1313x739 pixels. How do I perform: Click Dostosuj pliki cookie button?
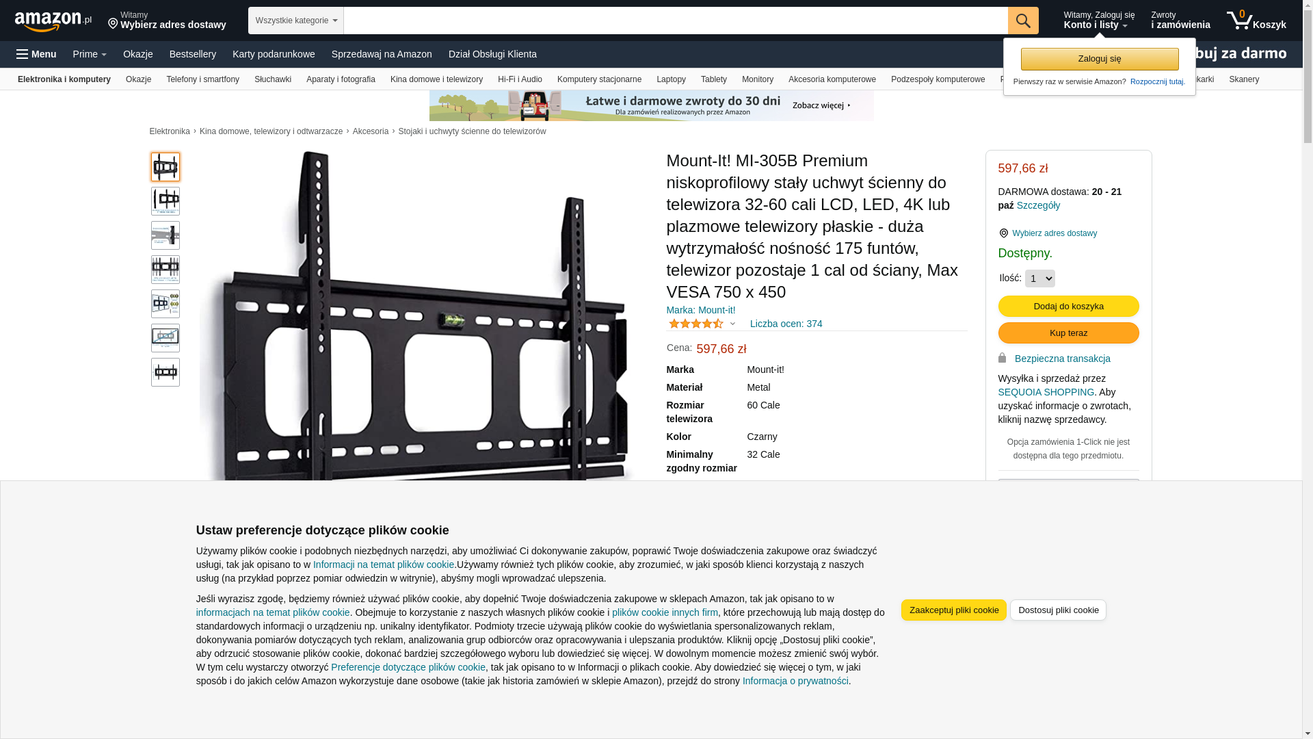(x=1058, y=610)
